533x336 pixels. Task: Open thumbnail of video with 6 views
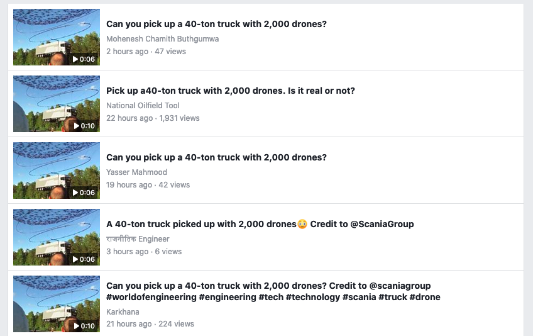click(57, 237)
